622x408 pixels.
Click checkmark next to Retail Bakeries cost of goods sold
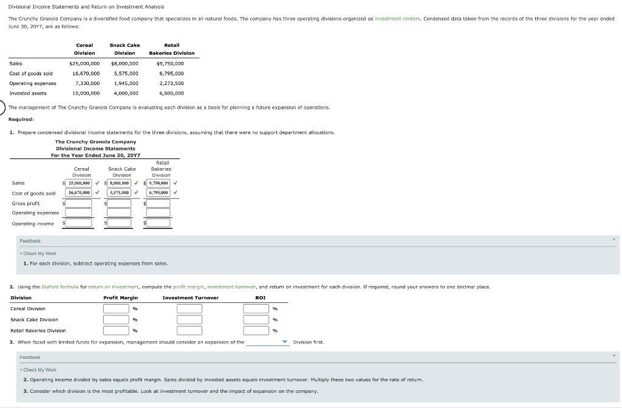click(175, 192)
